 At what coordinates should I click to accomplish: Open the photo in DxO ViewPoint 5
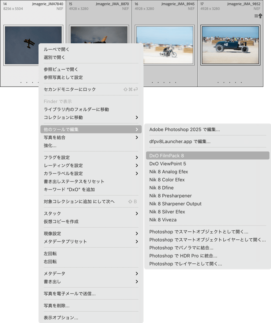coord(167,164)
